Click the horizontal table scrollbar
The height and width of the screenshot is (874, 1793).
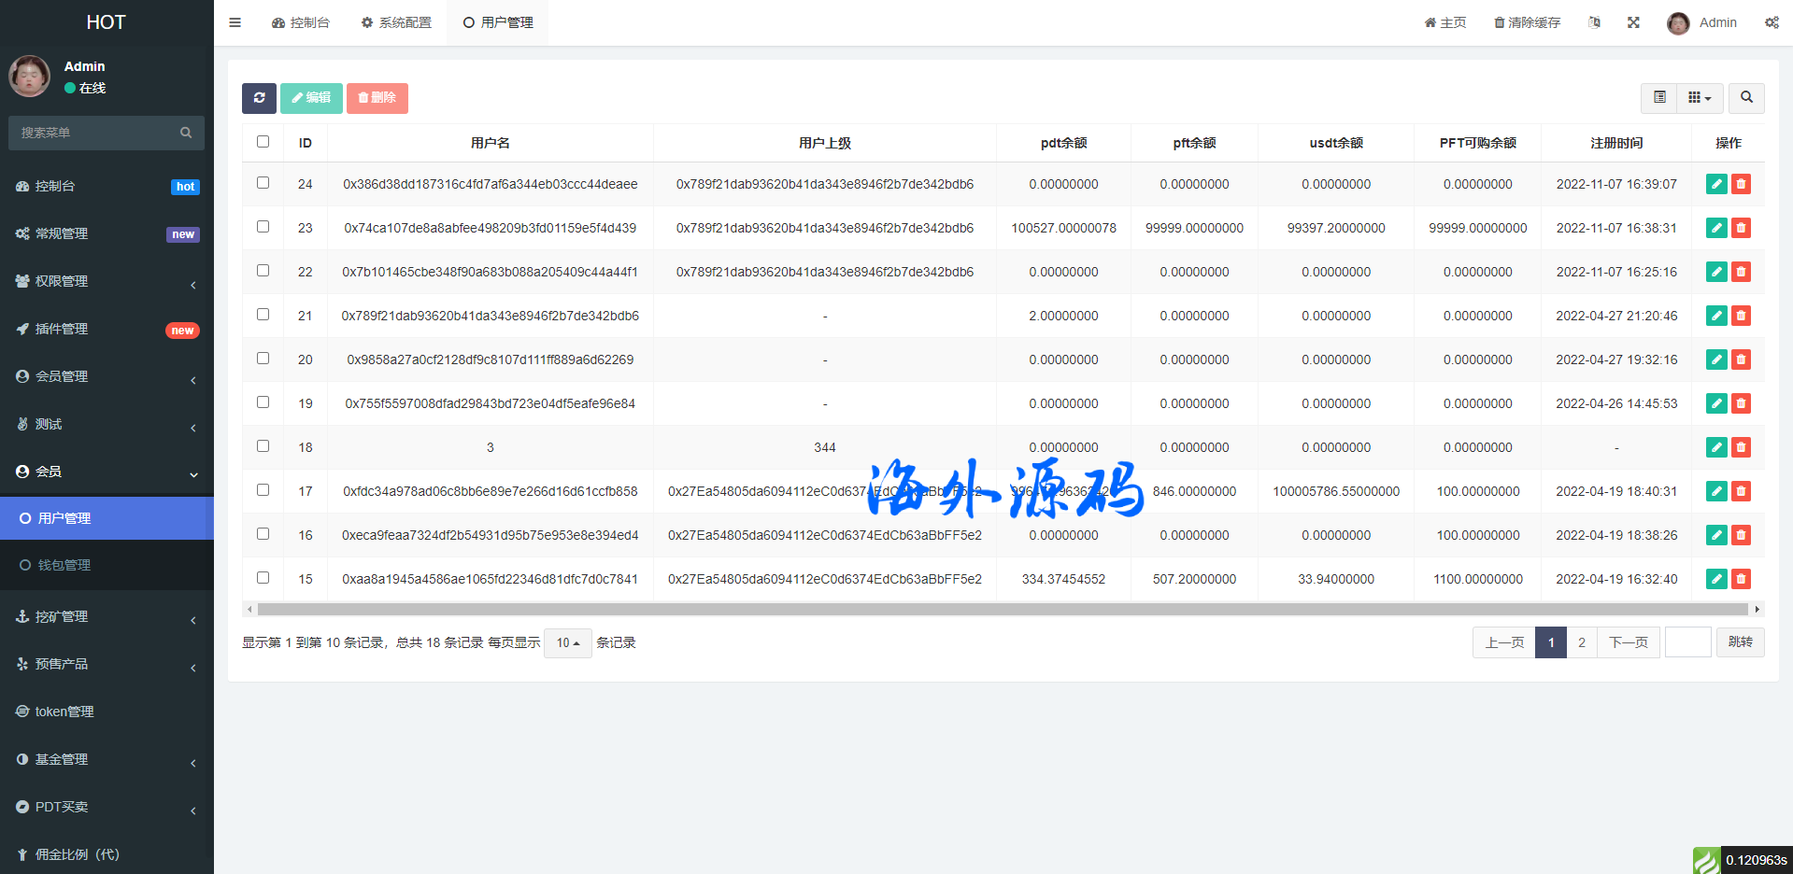coord(1002,609)
